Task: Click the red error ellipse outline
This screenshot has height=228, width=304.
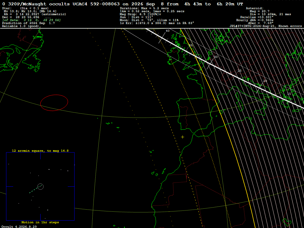Action: pyautogui.click(x=54, y=103)
